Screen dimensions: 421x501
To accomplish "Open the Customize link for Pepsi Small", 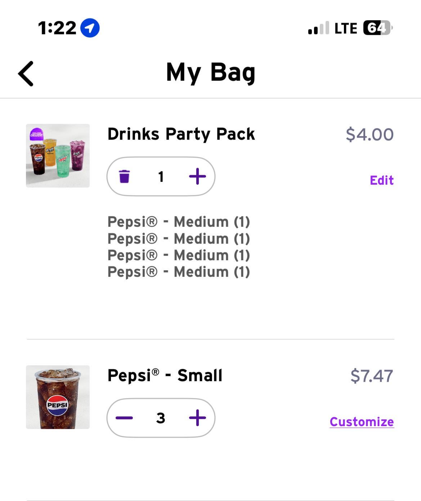I will [362, 422].
